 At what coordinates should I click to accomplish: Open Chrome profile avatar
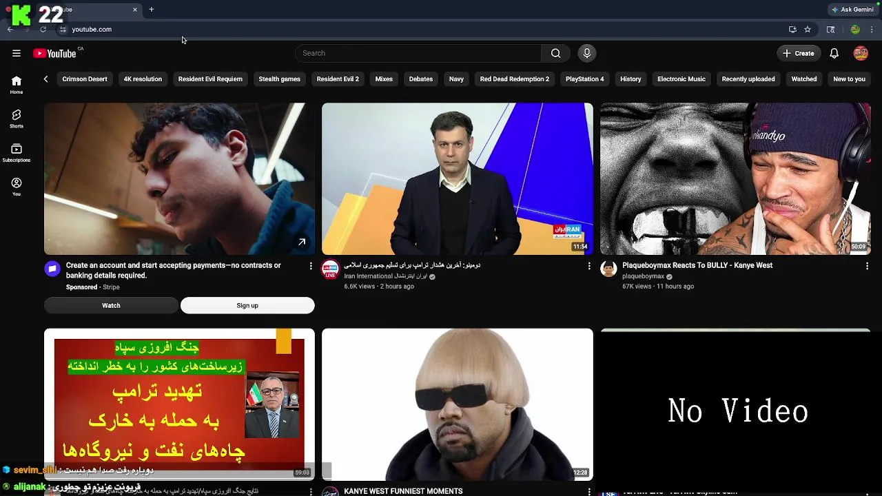tap(855, 30)
